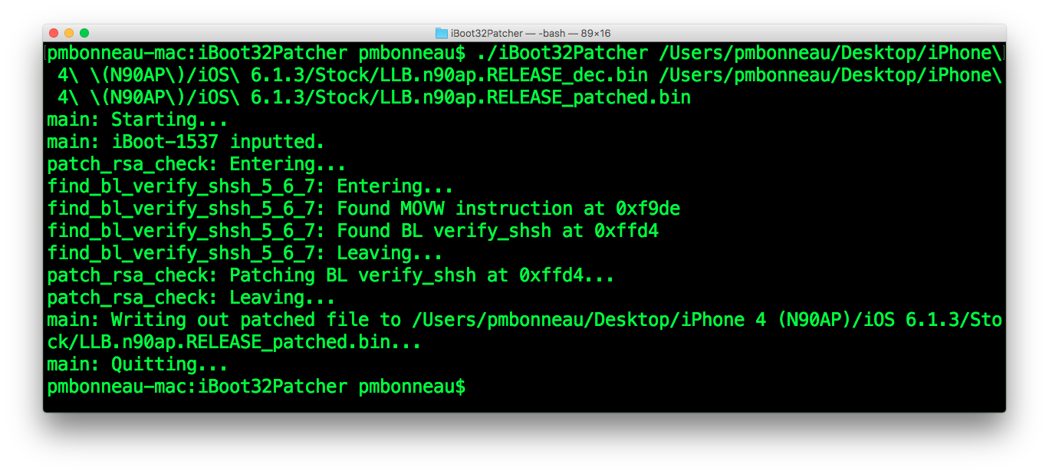
Task: Minimize the window with yellow button
Action: pos(69,33)
